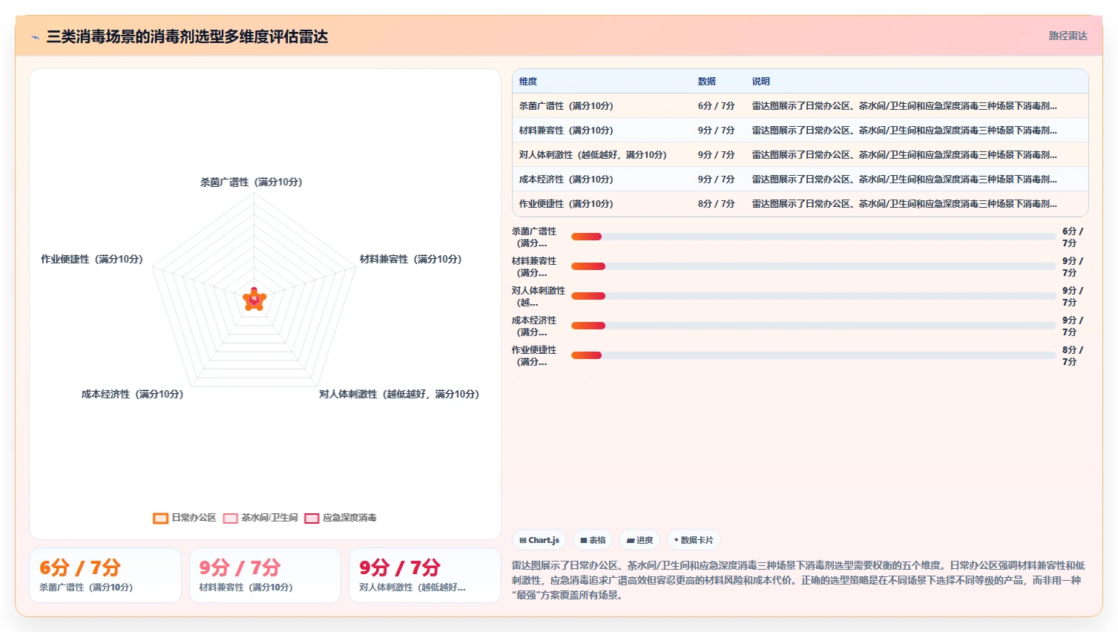The height and width of the screenshot is (632, 1118).
Task: Click the description cell in the 杀菌广谱性 row
Action: pyautogui.click(x=904, y=106)
